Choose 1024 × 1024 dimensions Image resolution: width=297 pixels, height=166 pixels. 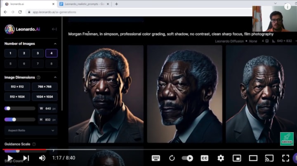coord(45,97)
